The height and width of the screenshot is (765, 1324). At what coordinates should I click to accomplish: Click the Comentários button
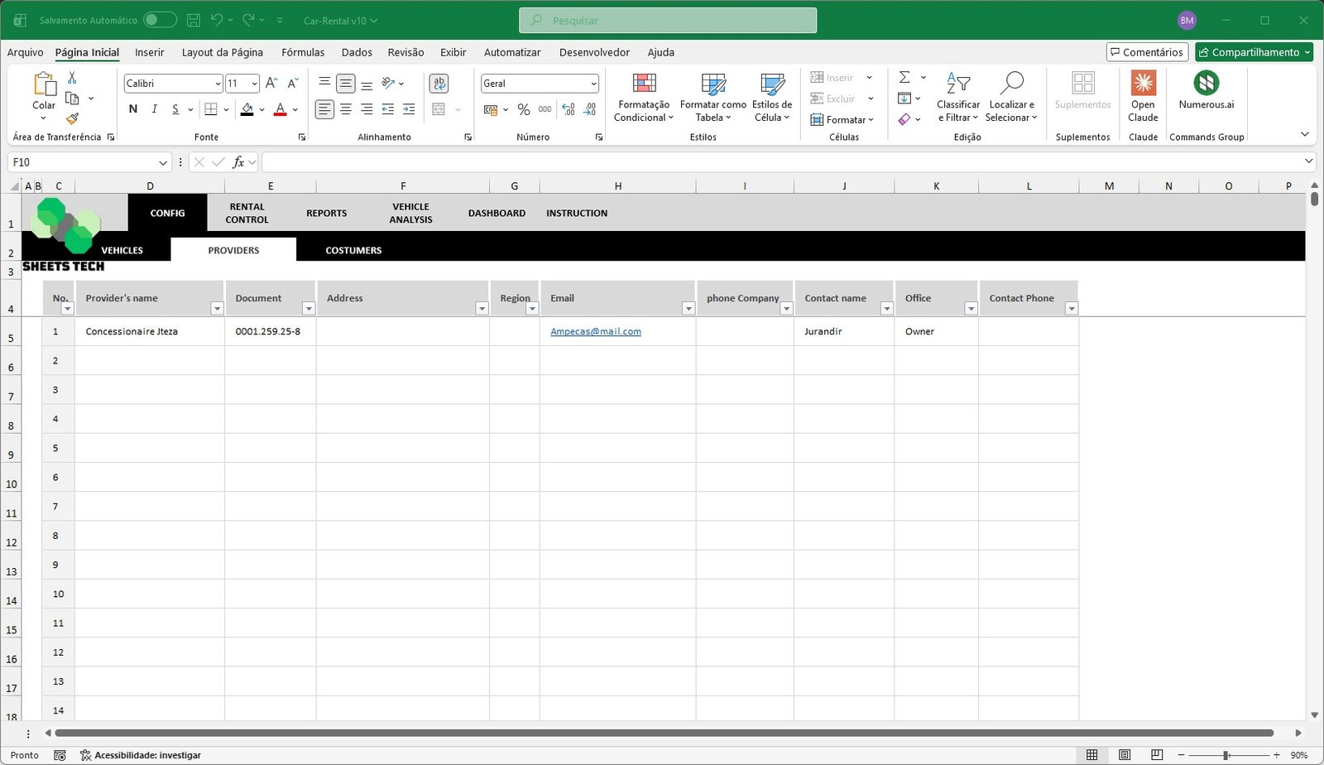point(1148,51)
